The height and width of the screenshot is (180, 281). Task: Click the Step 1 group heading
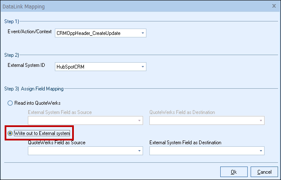[11, 21]
